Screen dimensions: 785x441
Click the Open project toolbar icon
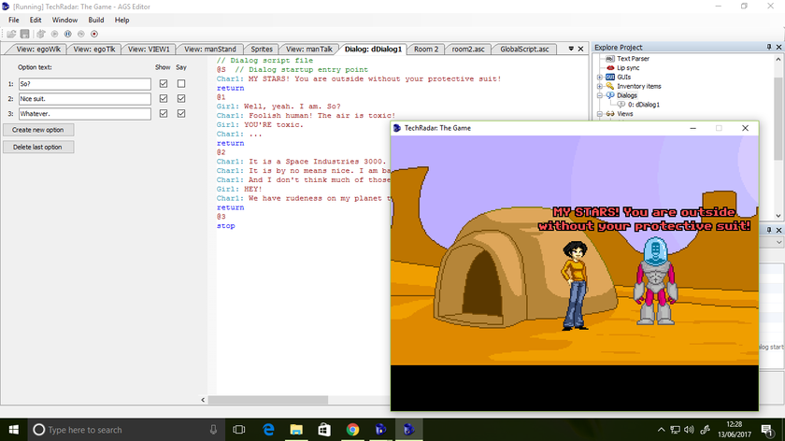pyautogui.click(x=11, y=34)
